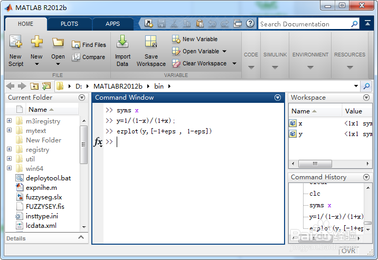378x260 pixels.
Task: Expand the SIMULINK section
Action: (275, 67)
